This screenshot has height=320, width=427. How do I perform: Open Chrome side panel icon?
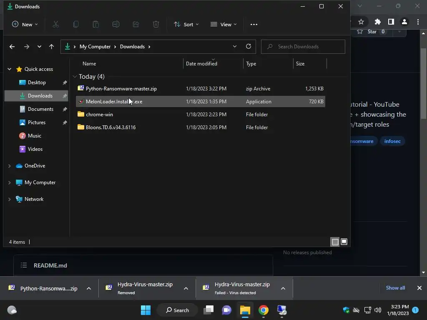[391, 22]
